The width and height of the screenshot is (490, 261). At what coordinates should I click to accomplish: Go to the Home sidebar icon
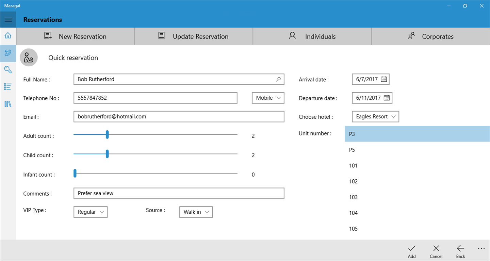point(8,36)
